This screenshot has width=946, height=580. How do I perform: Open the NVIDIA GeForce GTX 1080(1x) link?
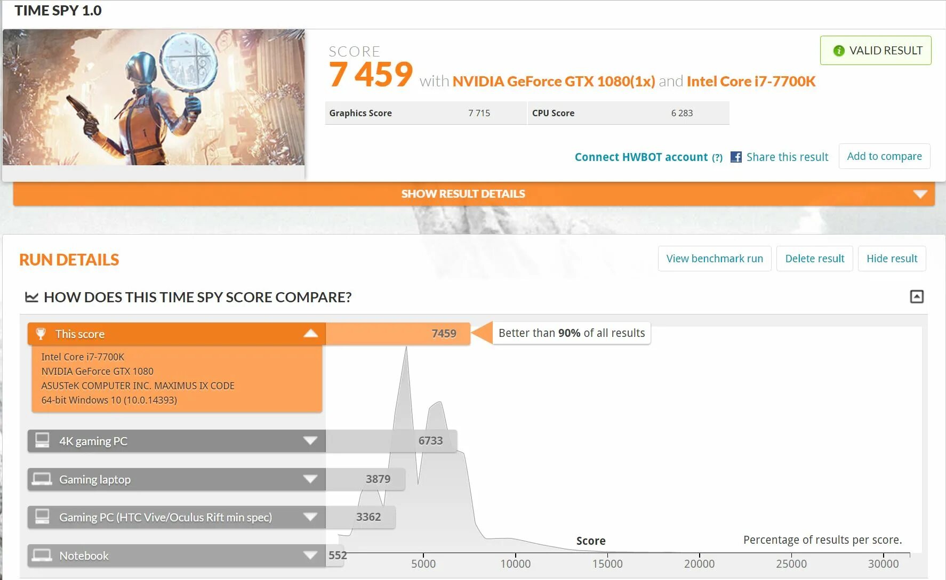tap(554, 81)
